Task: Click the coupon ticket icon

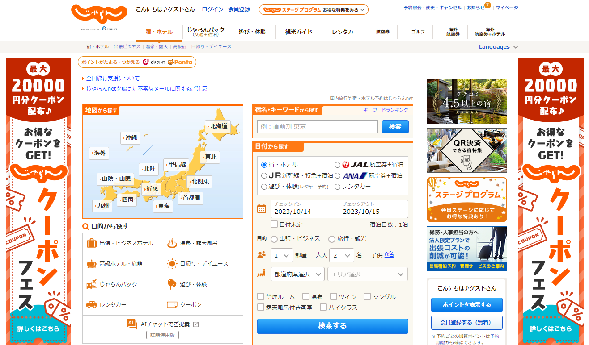Action: (x=172, y=305)
